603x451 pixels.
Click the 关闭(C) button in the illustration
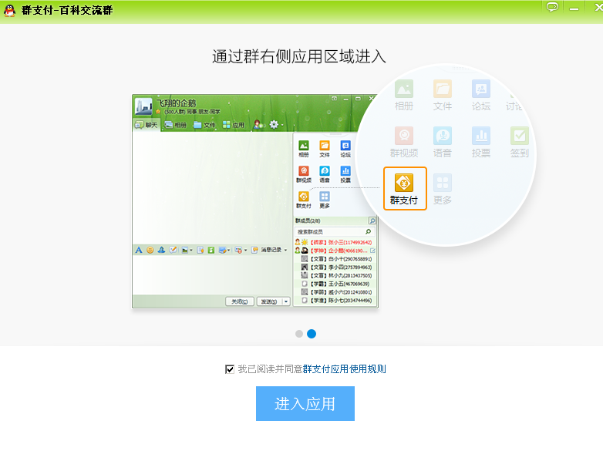[x=240, y=301]
